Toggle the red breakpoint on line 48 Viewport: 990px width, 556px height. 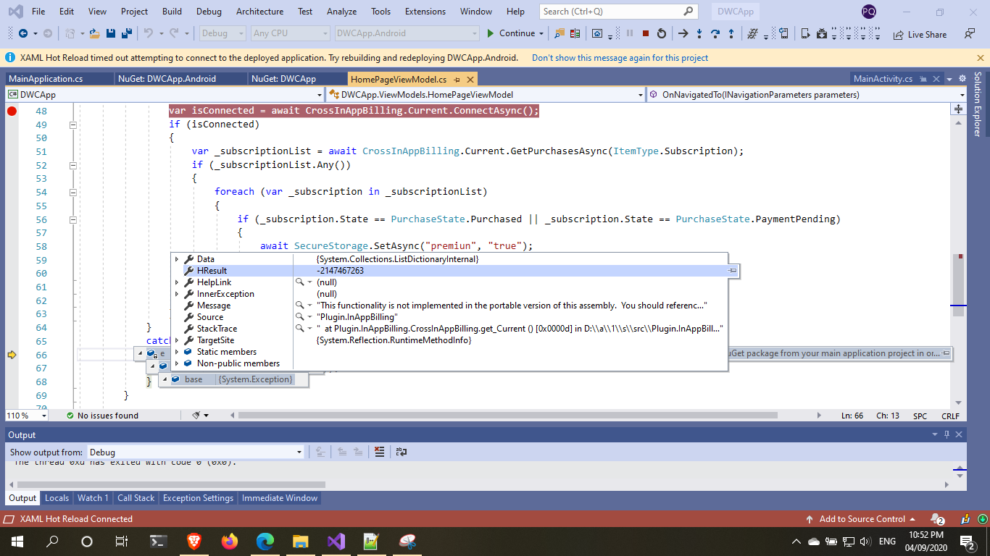click(x=12, y=111)
